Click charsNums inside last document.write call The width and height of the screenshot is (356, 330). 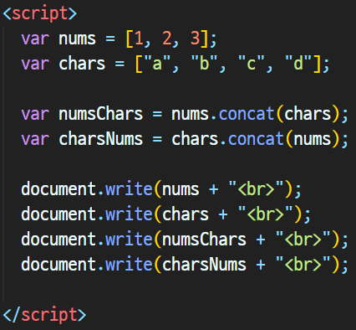tap(204, 265)
